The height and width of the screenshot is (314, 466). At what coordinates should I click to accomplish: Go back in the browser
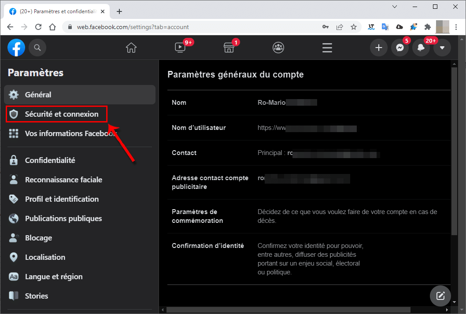[10, 27]
